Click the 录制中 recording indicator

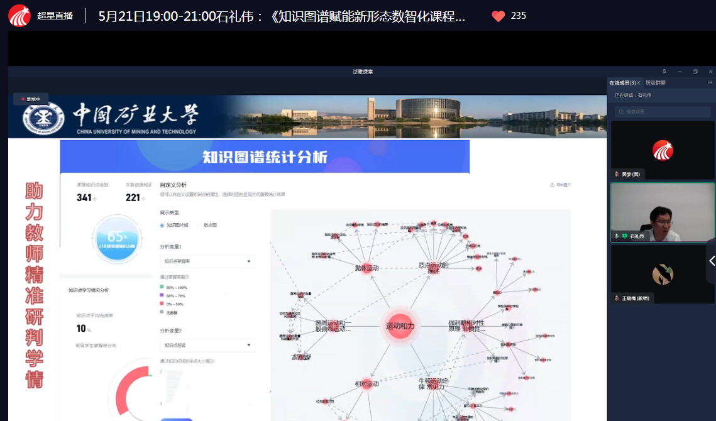pos(31,99)
